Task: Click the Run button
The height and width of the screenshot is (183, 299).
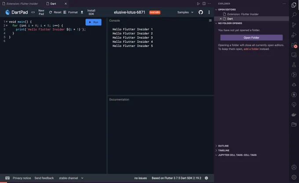Action: pyautogui.click(x=93, y=22)
